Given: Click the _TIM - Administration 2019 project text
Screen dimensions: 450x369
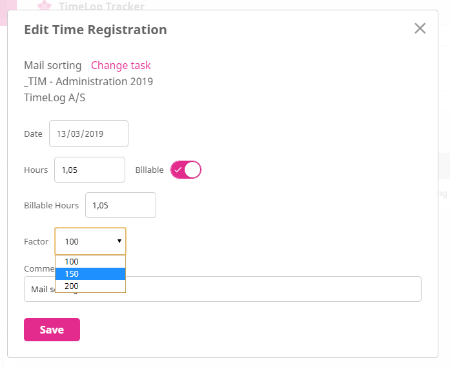Looking at the screenshot, I should tap(88, 81).
